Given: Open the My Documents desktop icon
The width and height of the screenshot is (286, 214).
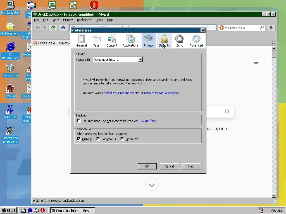Looking at the screenshot, I should click(10, 29).
